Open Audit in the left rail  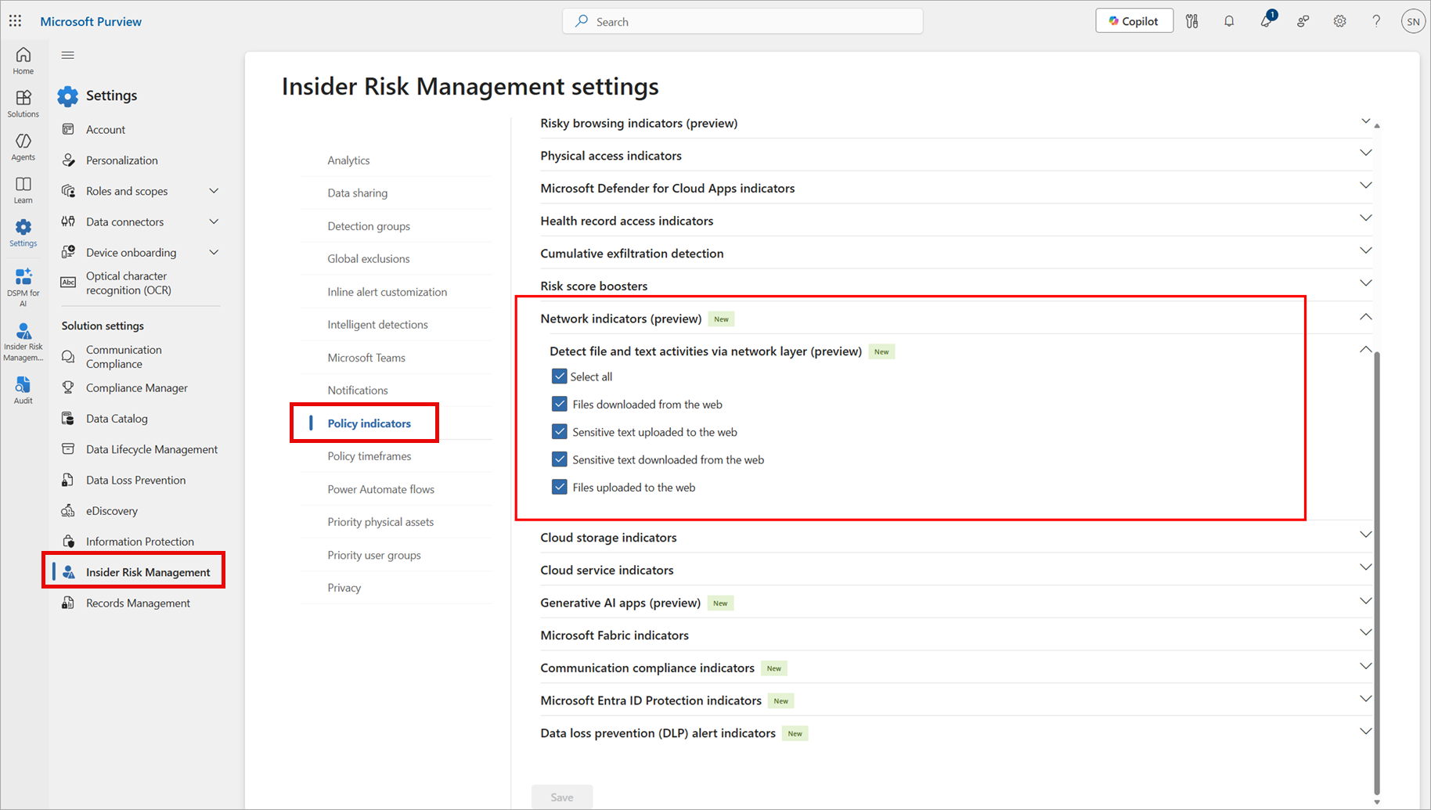(x=23, y=390)
